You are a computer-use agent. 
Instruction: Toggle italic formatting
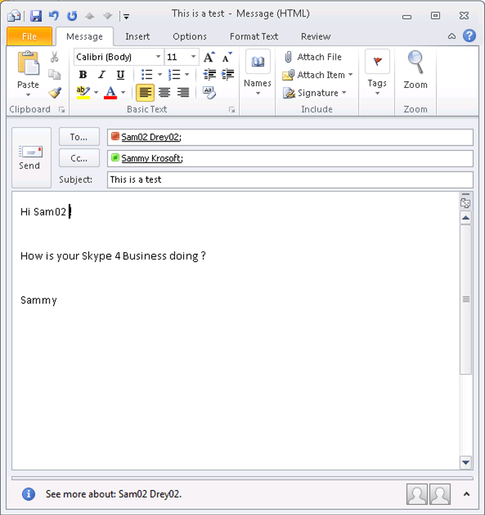101,75
